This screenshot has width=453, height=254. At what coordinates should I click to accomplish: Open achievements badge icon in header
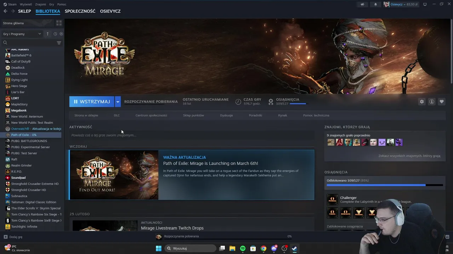tap(271, 102)
